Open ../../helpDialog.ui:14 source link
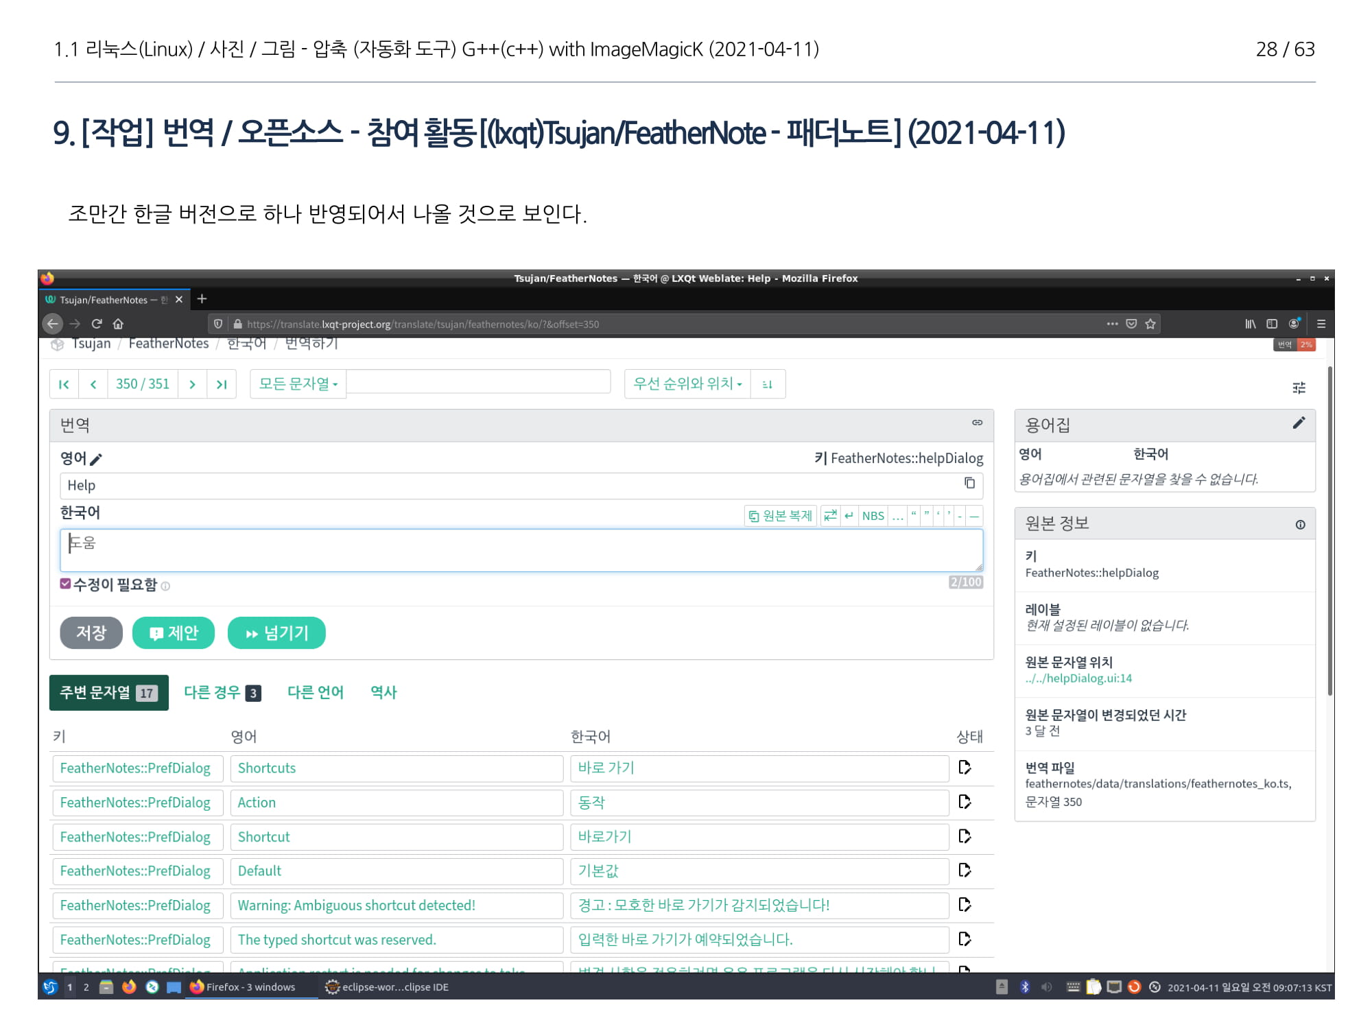1372x1029 pixels. coord(1078,678)
